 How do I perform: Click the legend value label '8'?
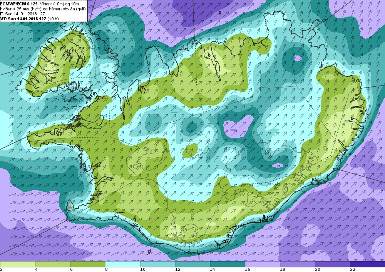(x=106, y=270)
